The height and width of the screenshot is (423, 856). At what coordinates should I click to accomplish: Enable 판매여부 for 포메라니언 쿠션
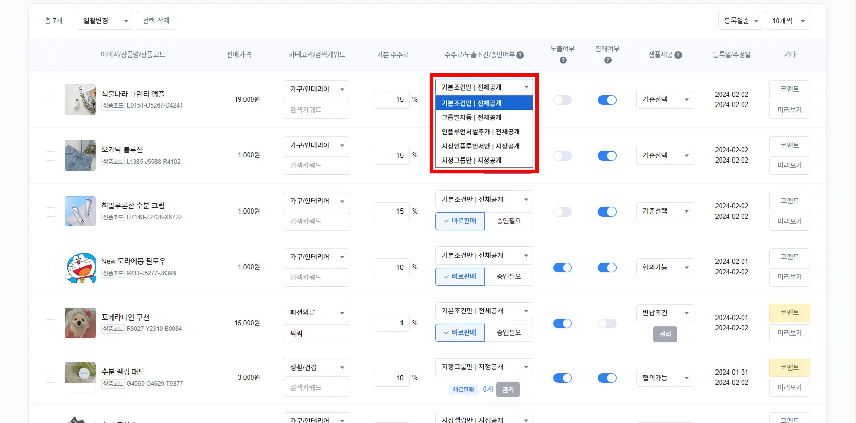click(607, 323)
